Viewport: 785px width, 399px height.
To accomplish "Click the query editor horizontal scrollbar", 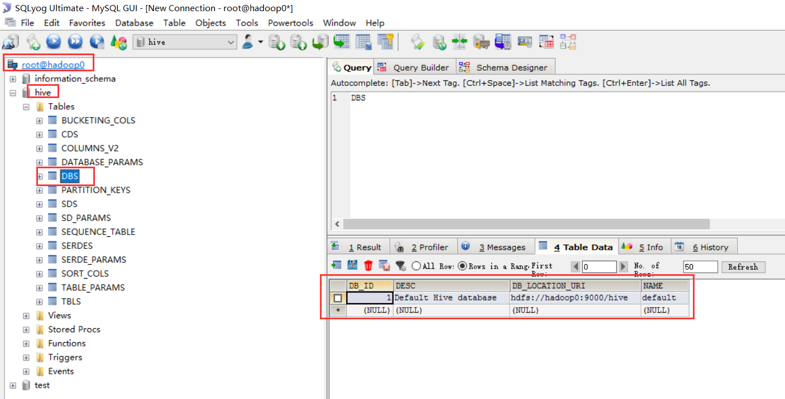I will click(526, 224).
